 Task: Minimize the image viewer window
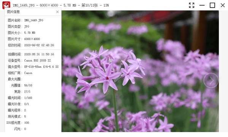coord(202,5)
